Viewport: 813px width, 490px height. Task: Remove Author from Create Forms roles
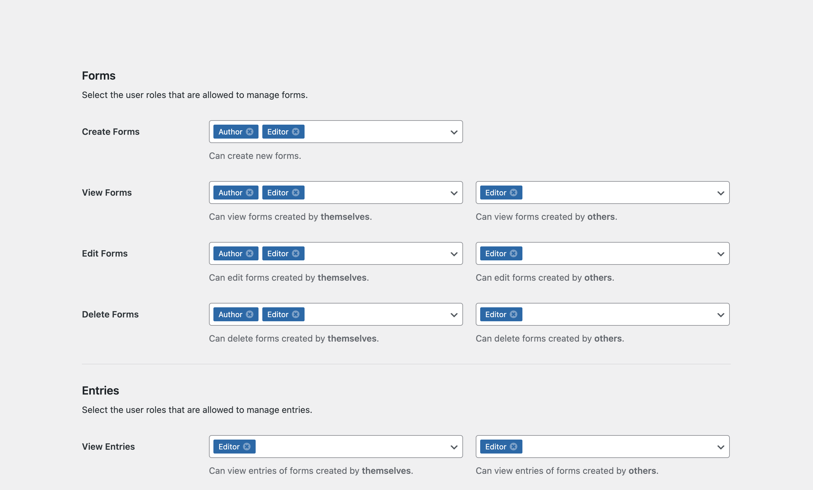pyautogui.click(x=249, y=132)
